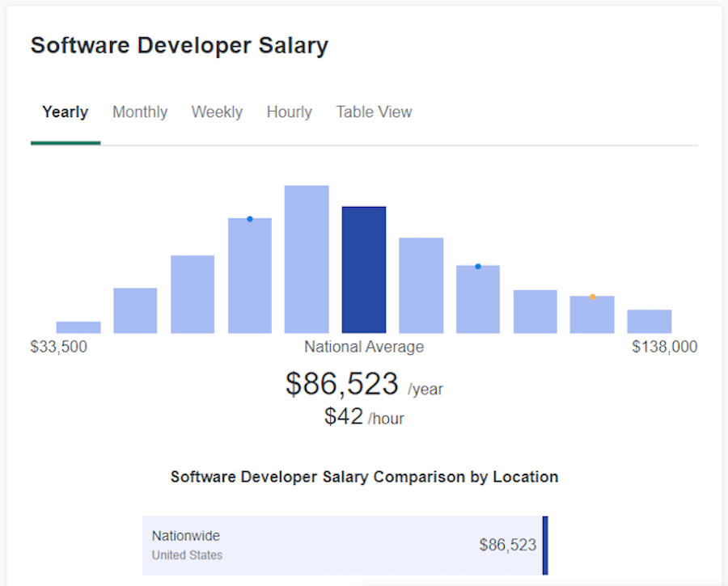Click the National Average label under the chart

pos(363,346)
